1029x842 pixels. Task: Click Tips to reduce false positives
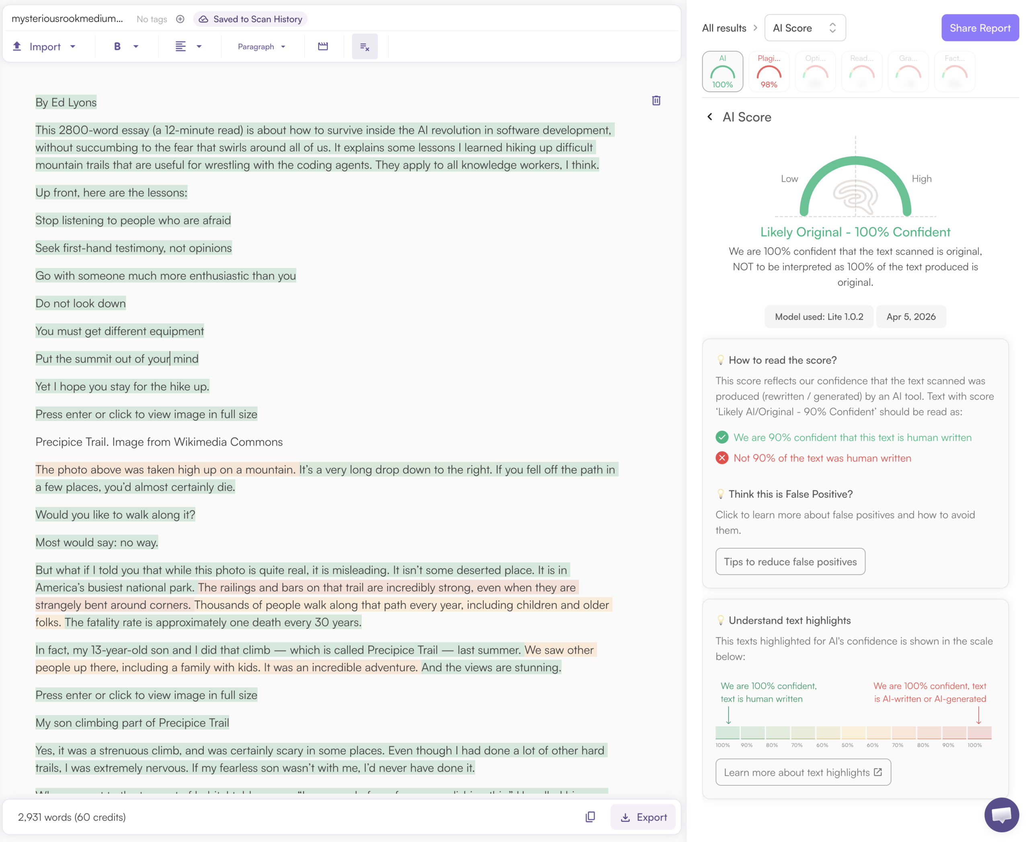point(790,562)
